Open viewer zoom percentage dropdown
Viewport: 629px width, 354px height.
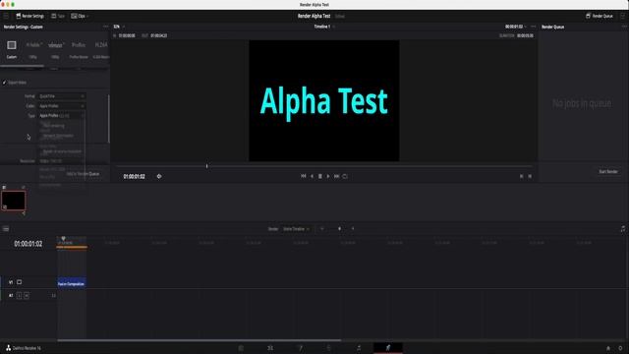click(x=118, y=27)
